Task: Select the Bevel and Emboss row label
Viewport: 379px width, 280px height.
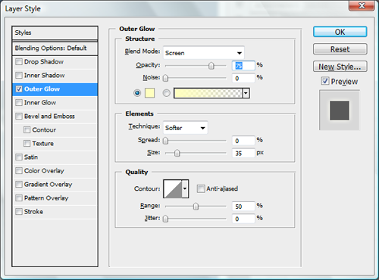Action: 49,117
